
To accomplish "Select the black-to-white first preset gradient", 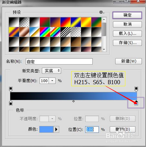I will point(14,22).
